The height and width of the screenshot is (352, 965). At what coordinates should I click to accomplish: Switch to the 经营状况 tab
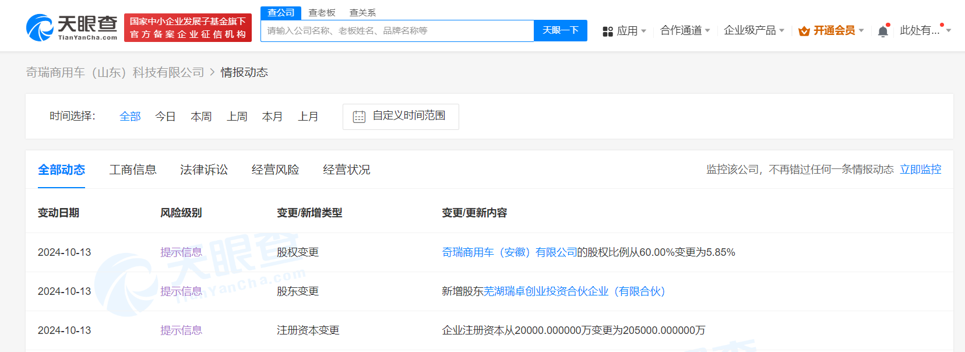(x=347, y=170)
